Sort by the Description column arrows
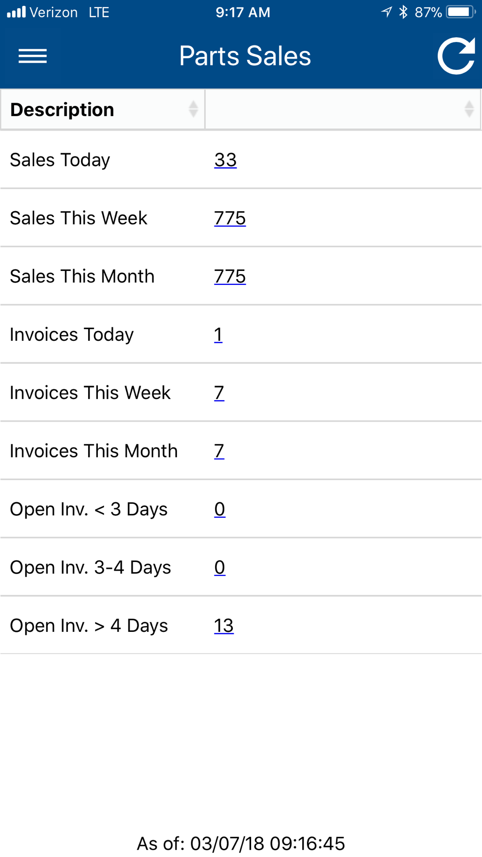 pyautogui.click(x=193, y=109)
